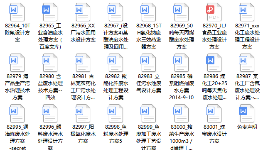Click label '82983_立佳污水池废气设计方案'
The width and height of the screenshot is (263, 154).
(x=149, y=83)
